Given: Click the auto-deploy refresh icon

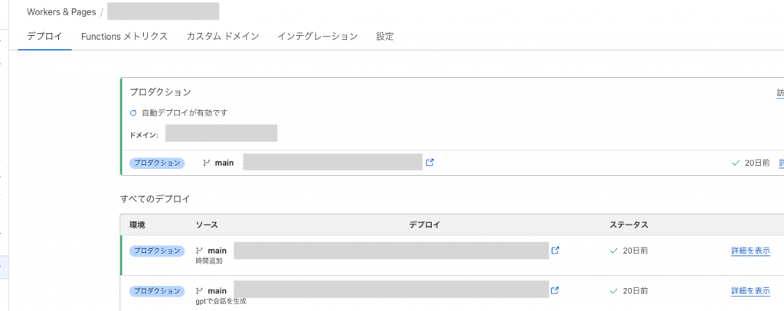Looking at the screenshot, I should pyautogui.click(x=133, y=113).
